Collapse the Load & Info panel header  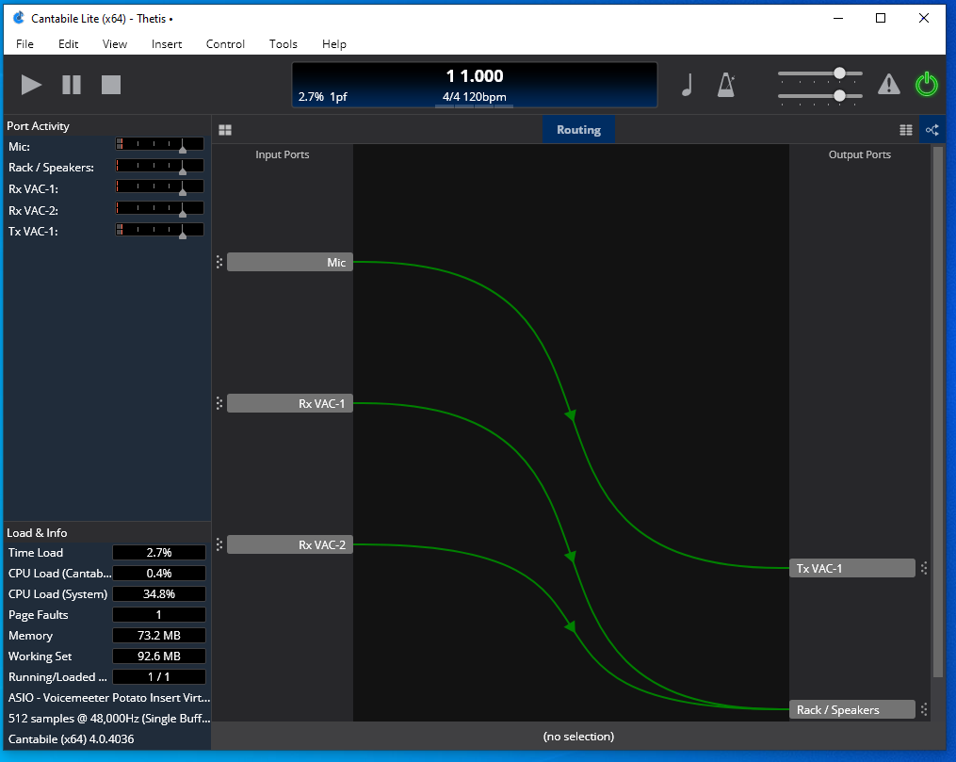[38, 532]
